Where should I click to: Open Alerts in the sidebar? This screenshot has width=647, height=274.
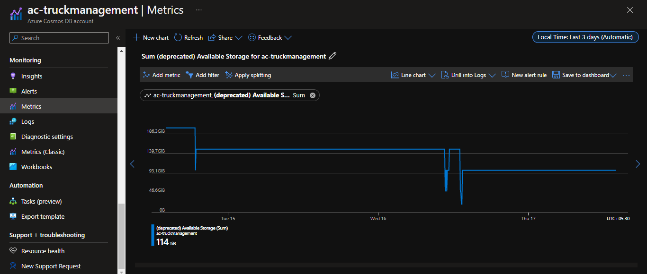pyautogui.click(x=29, y=91)
